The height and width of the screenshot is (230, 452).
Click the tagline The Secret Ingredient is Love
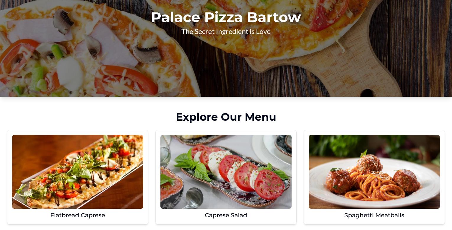[x=226, y=32]
